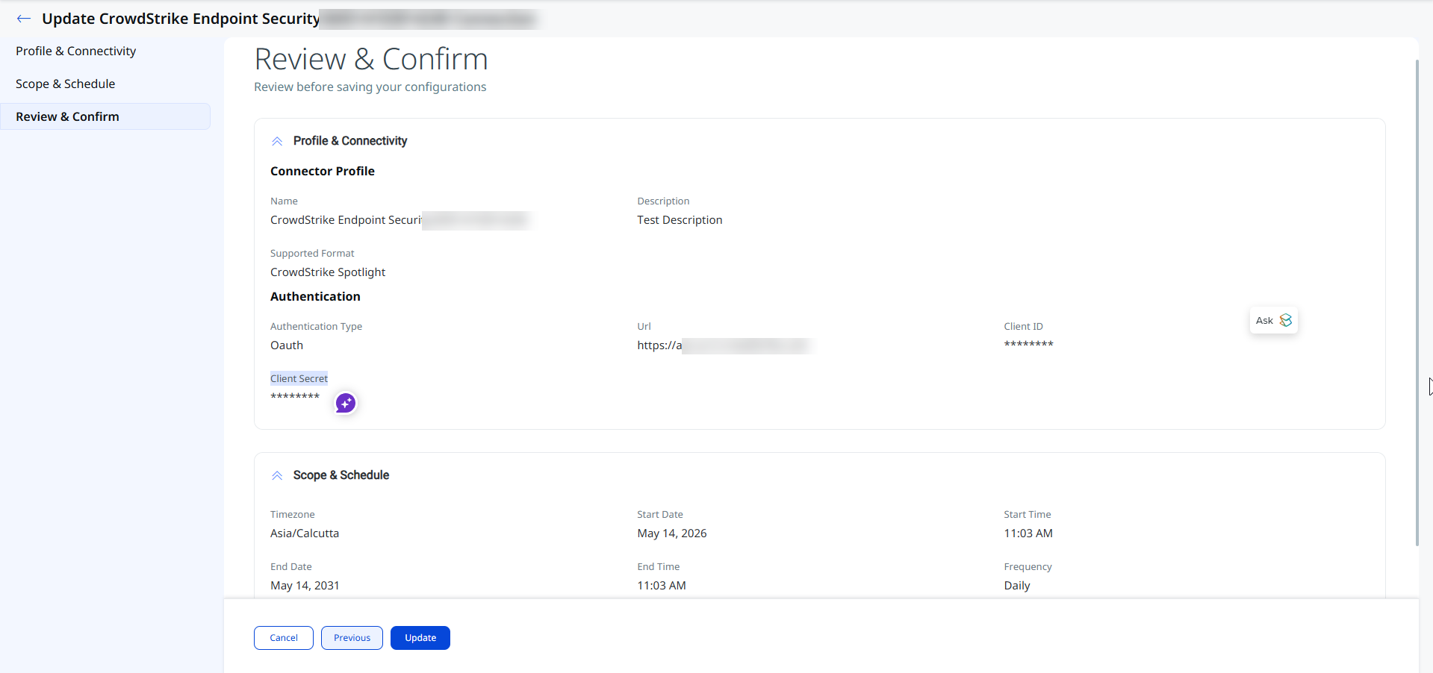Image resolution: width=1433 pixels, height=673 pixels.
Task: Open the Ask assistant widget
Action: click(1273, 321)
